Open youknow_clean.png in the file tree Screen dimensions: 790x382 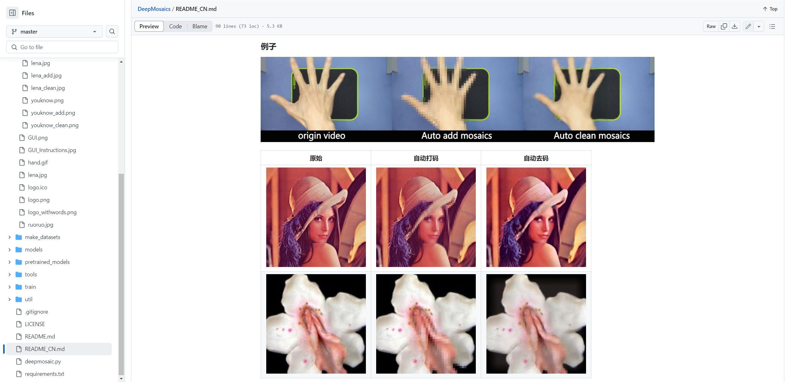[x=55, y=125]
